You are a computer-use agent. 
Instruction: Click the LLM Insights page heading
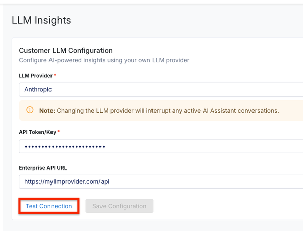(41, 20)
